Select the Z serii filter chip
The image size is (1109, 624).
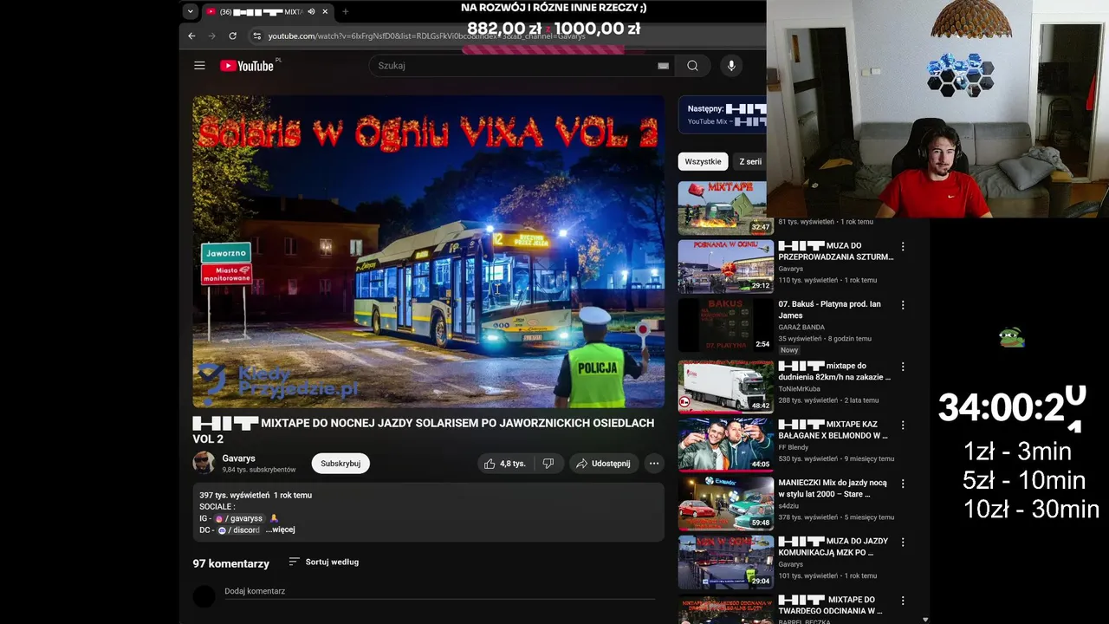tap(749, 161)
